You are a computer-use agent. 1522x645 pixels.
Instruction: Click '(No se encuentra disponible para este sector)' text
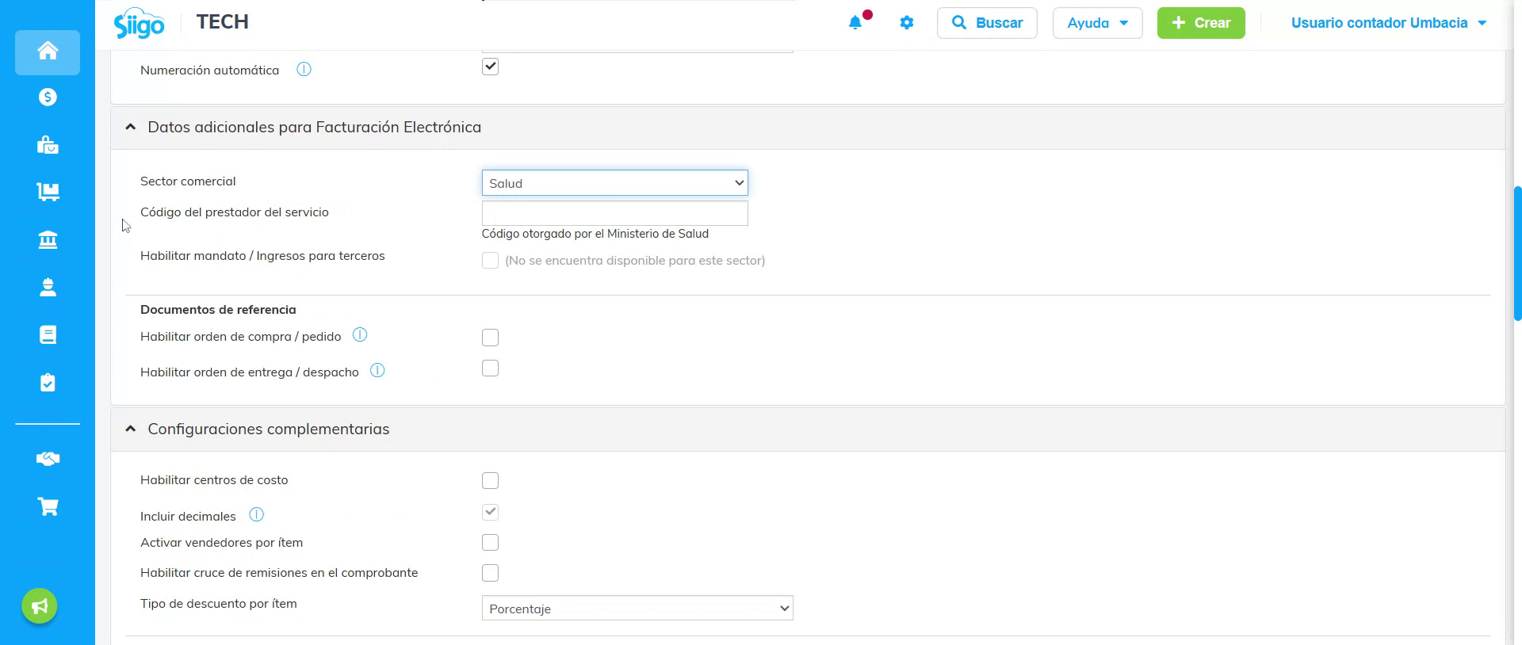pyautogui.click(x=635, y=261)
